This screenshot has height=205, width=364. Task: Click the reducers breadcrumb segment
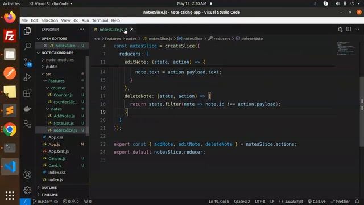coord(219,39)
